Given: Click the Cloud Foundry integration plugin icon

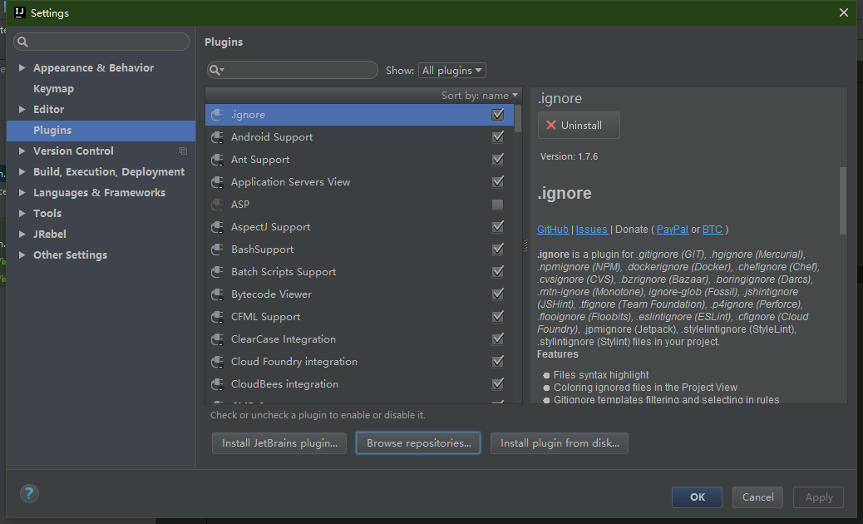Looking at the screenshot, I should point(217,362).
